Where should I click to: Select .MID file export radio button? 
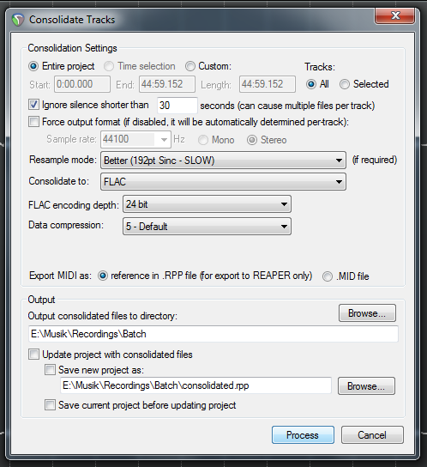click(x=328, y=276)
